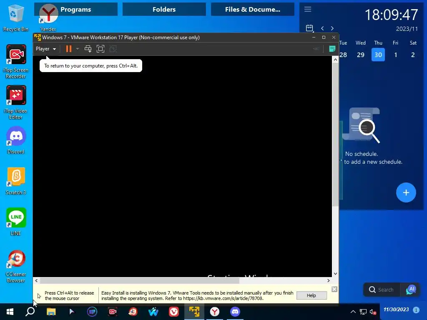
Task: Open the Recycle Bin desktop icon
Action: tap(15, 18)
